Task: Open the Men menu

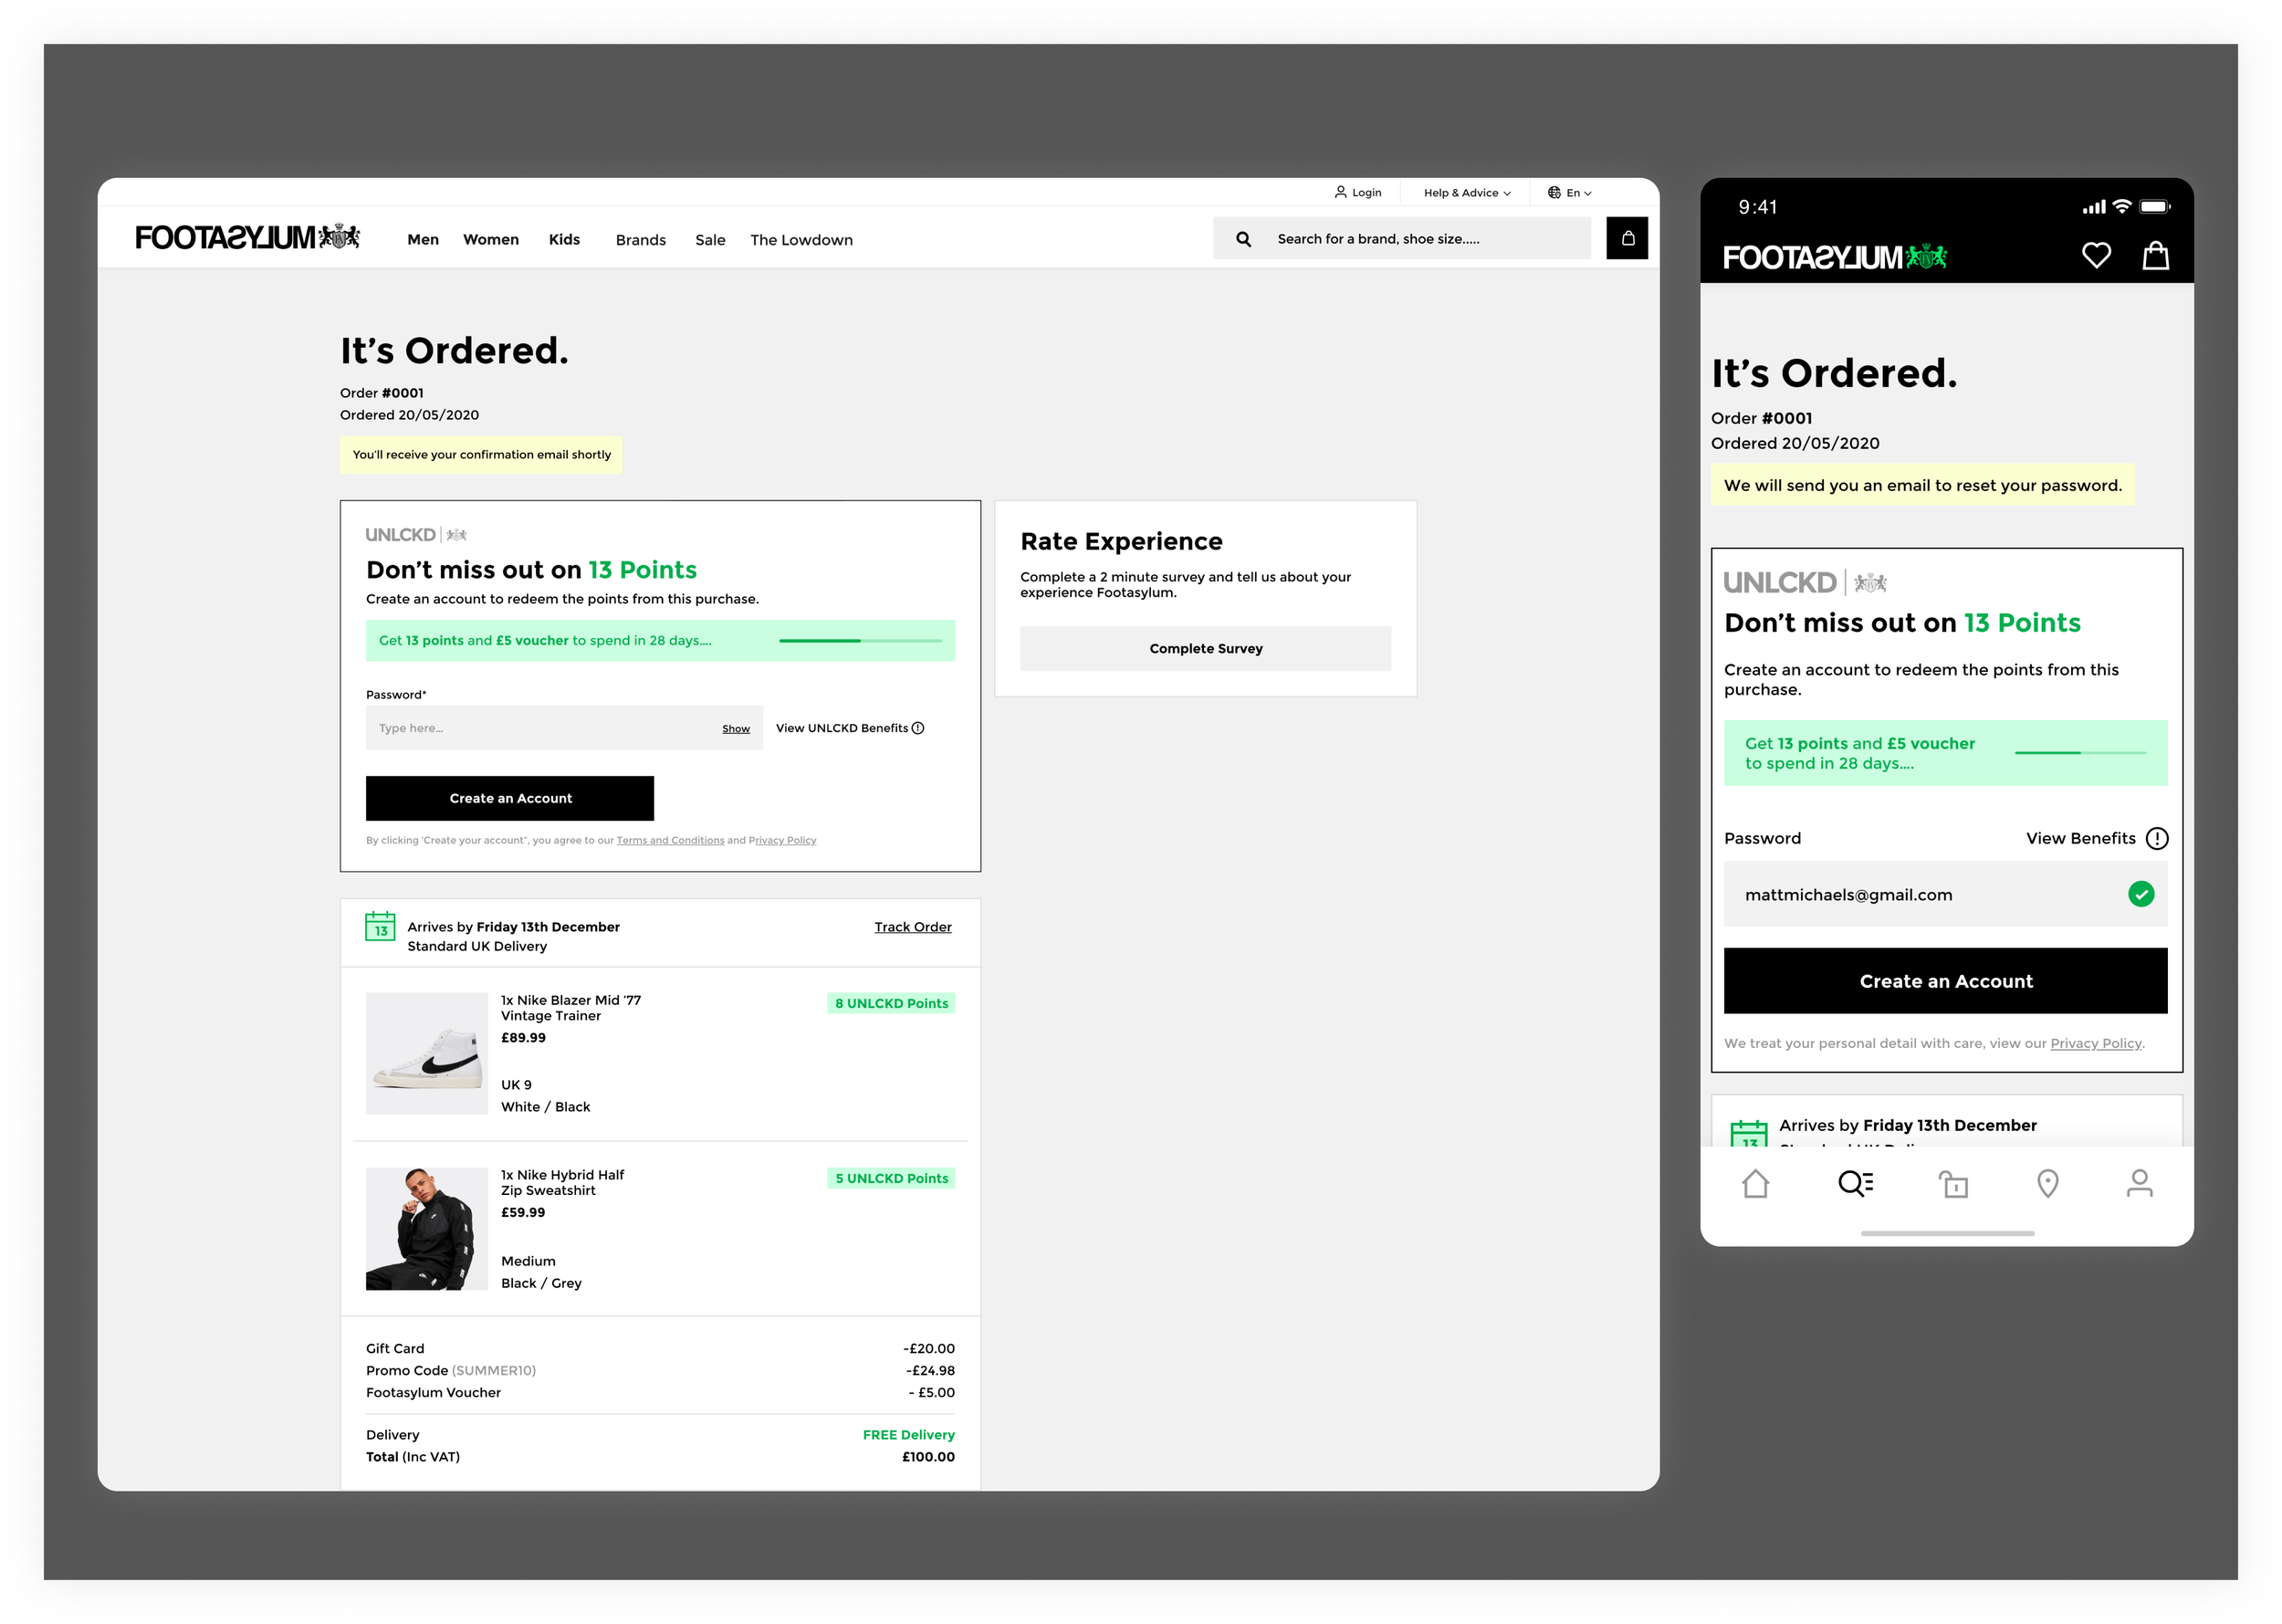Action: pos(423,240)
